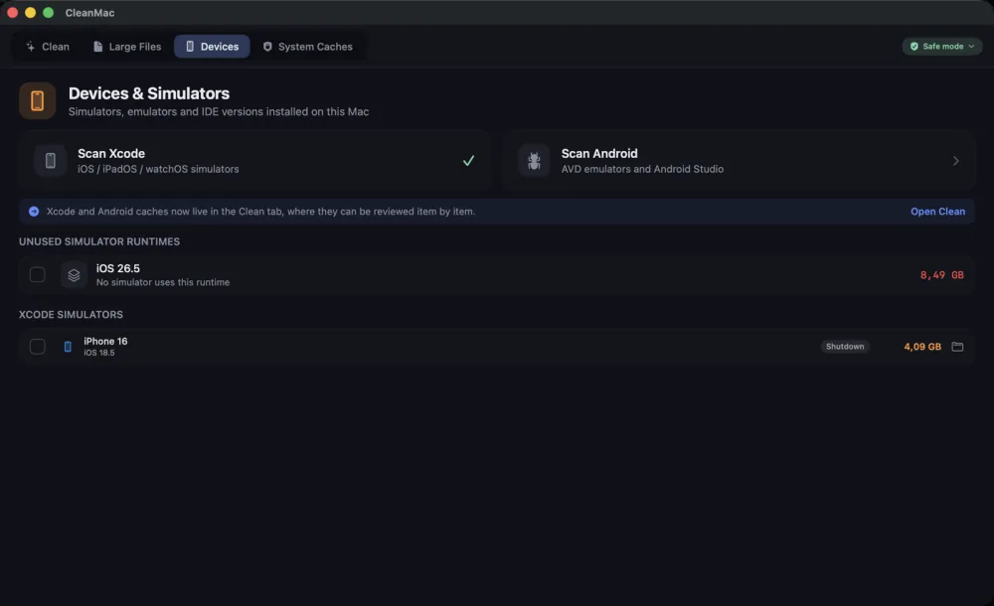Screen dimensions: 994x606
Task: Click the phone icon in Scan Xcode
Action: (50, 160)
